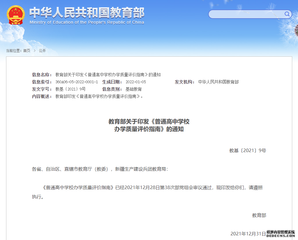
Task: Click the search magnifier icon
Action: 287,14
